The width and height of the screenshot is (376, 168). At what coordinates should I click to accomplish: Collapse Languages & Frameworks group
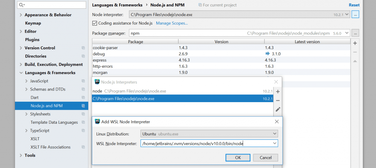tap(21, 72)
